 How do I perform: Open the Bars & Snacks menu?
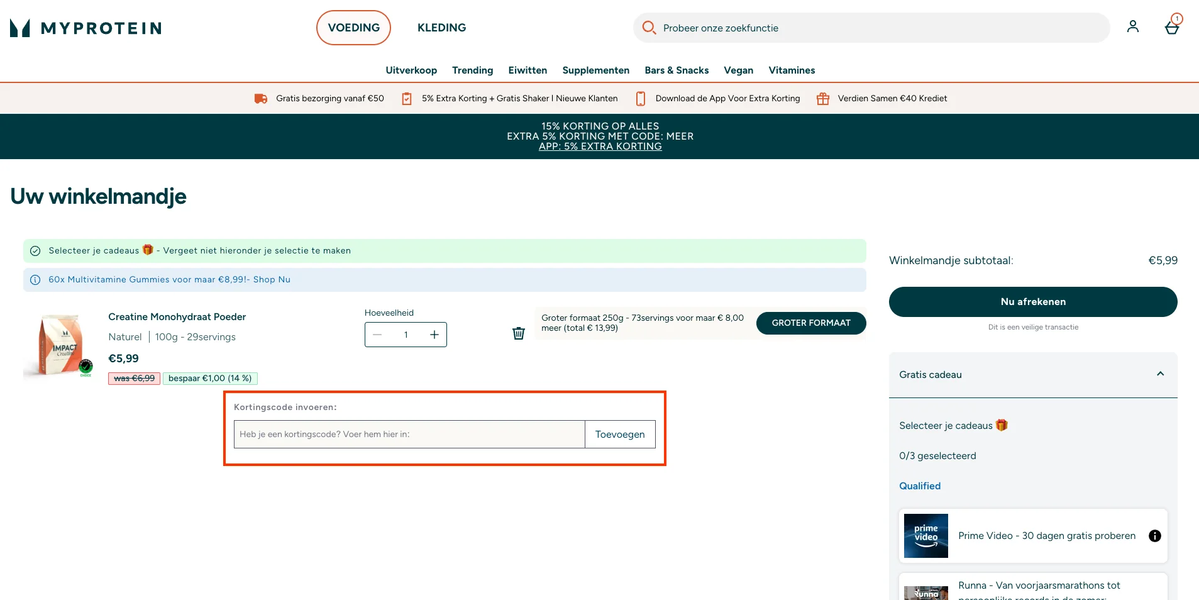tap(677, 70)
